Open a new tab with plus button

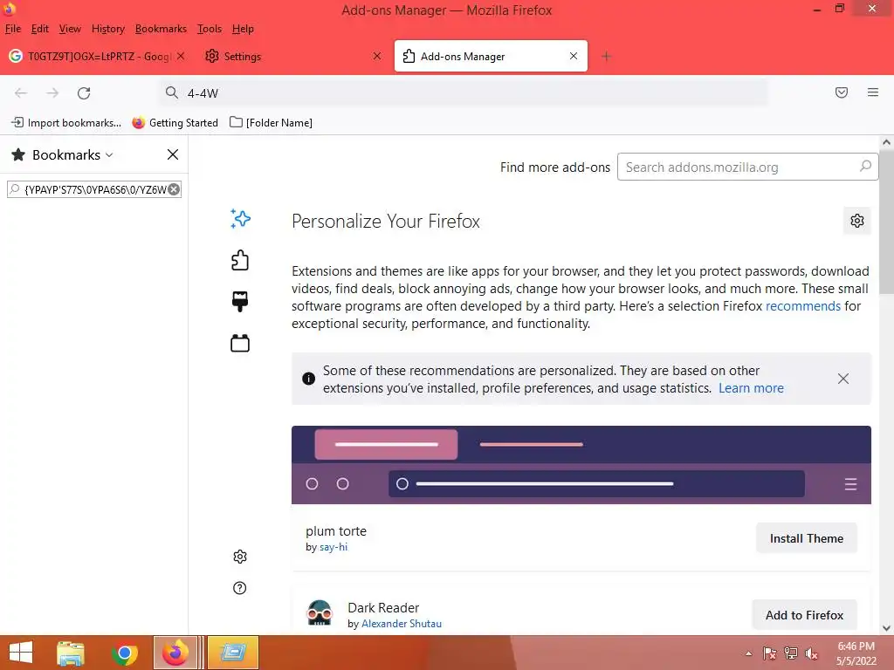(x=606, y=56)
